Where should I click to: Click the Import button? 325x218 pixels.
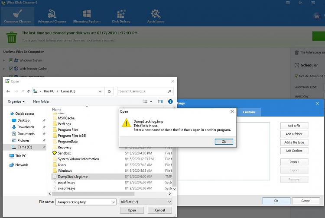(x=294, y=162)
